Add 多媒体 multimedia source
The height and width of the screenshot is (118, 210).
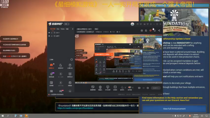pos(115,88)
